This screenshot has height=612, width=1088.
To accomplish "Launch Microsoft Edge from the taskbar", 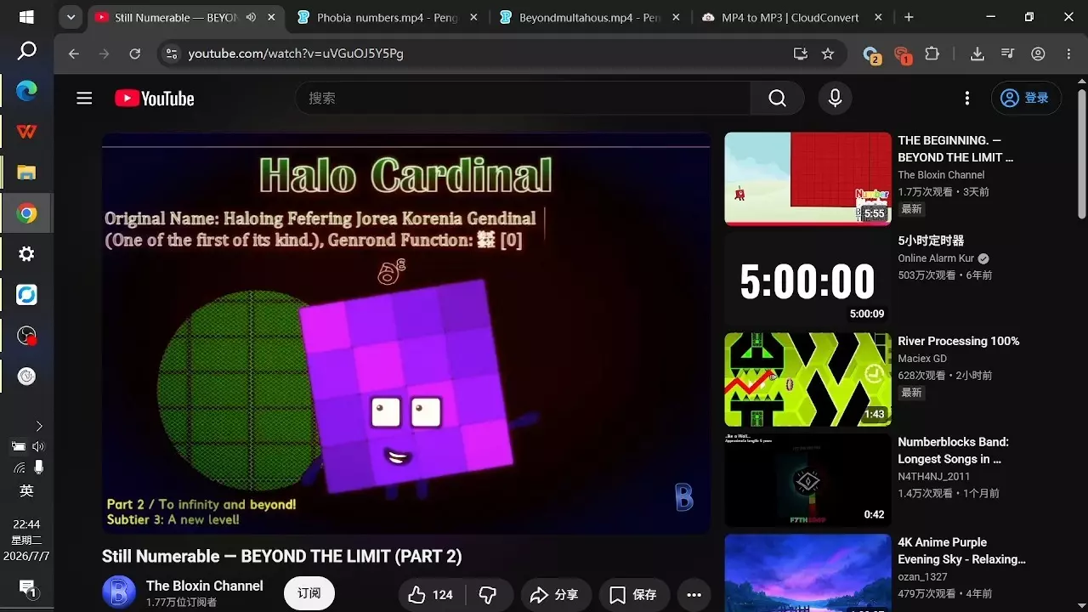I will click(27, 91).
